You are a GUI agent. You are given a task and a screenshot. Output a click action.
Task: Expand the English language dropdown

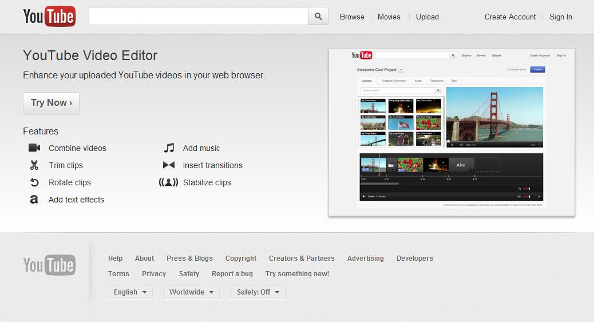pyautogui.click(x=130, y=292)
